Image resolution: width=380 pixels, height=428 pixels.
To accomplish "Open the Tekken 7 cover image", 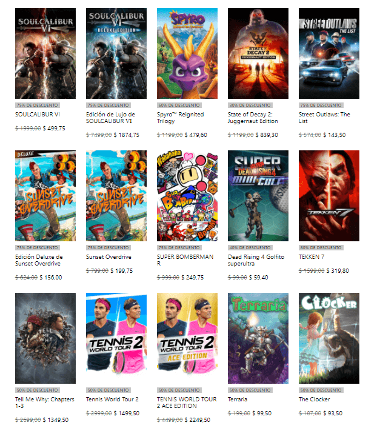I will click(329, 196).
